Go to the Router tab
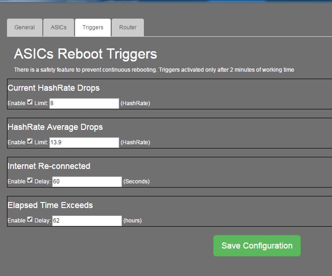The height and width of the screenshot is (276, 332). click(128, 27)
